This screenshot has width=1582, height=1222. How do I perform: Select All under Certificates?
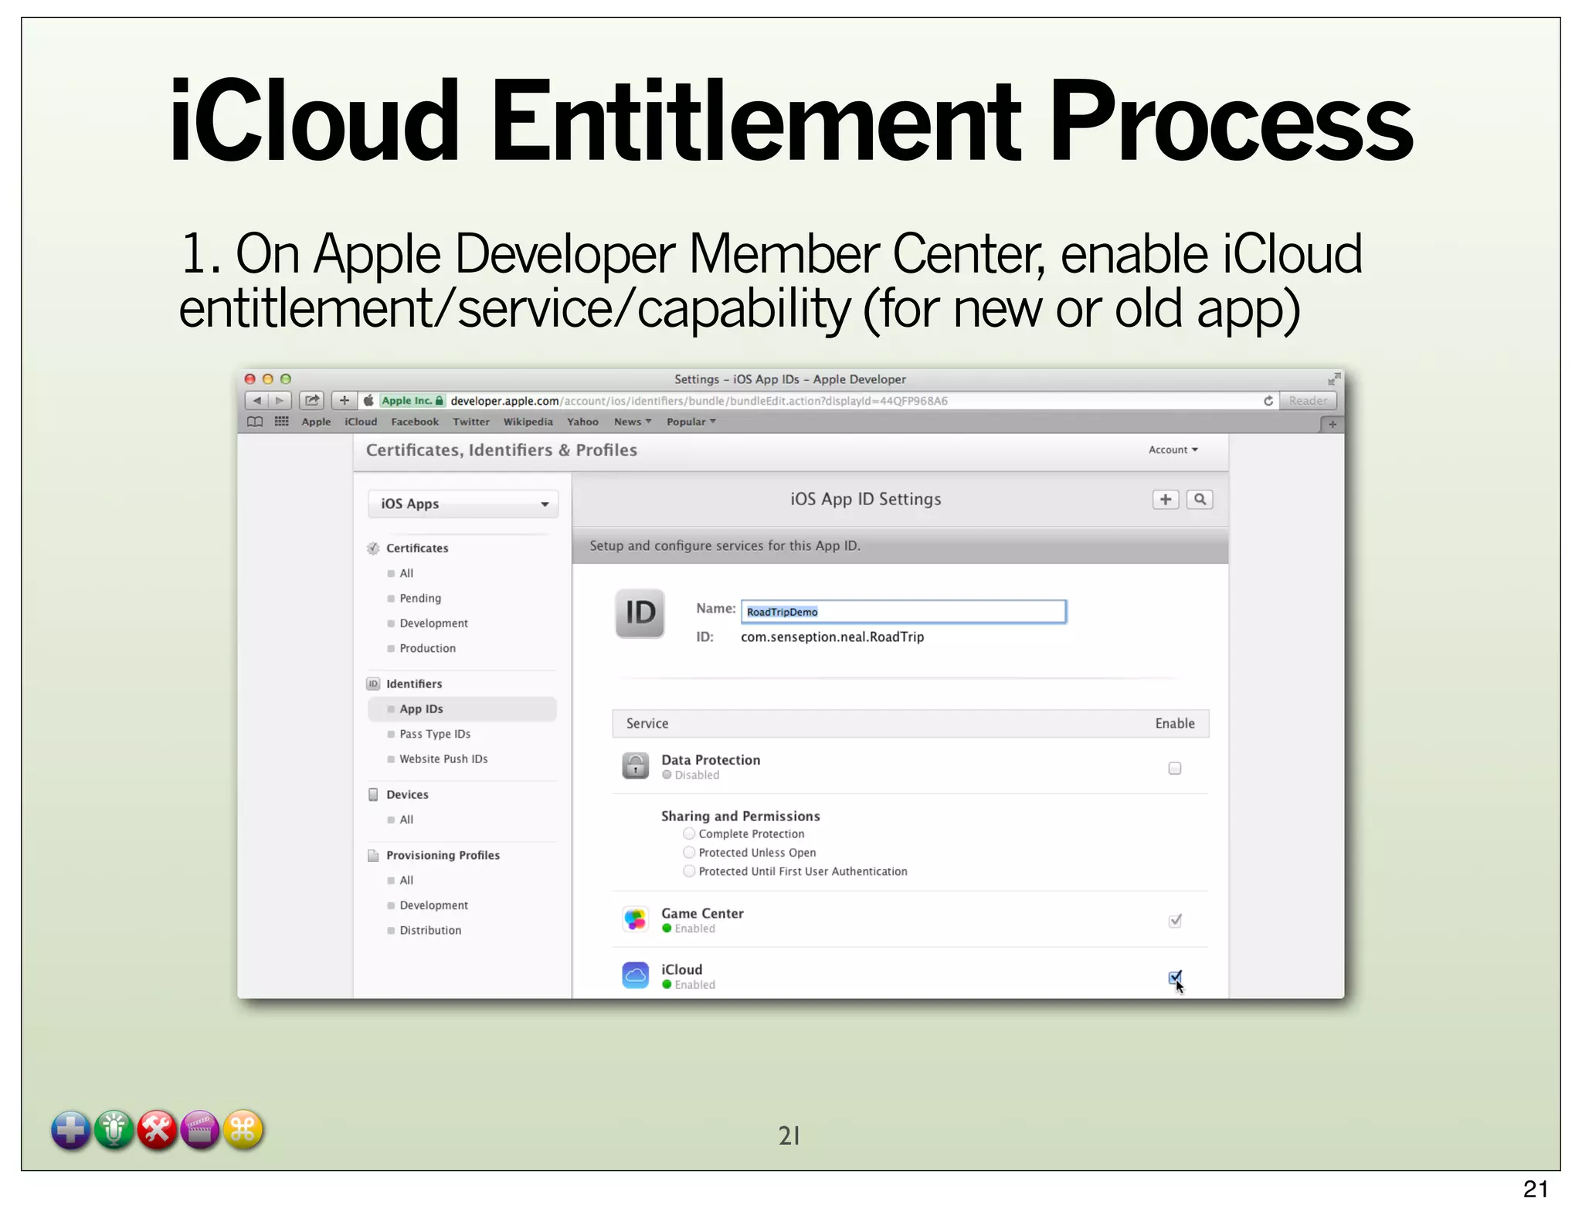[x=406, y=573]
